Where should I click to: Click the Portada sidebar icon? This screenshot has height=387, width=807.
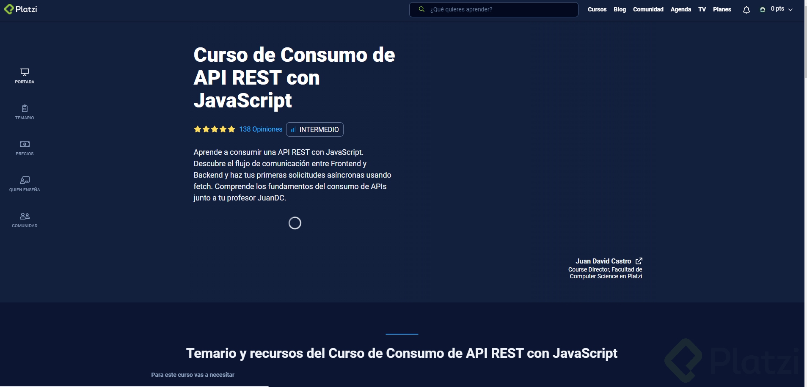[x=25, y=72]
